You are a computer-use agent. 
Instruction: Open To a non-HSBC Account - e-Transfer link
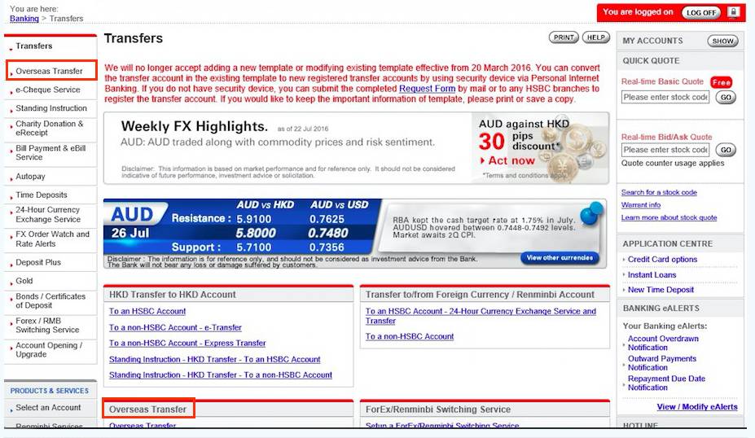point(175,328)
